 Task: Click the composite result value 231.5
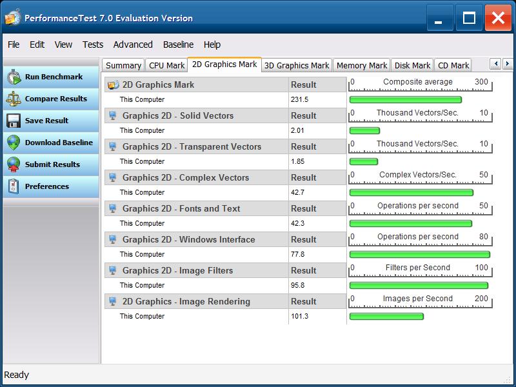click(x=299, y=99)
